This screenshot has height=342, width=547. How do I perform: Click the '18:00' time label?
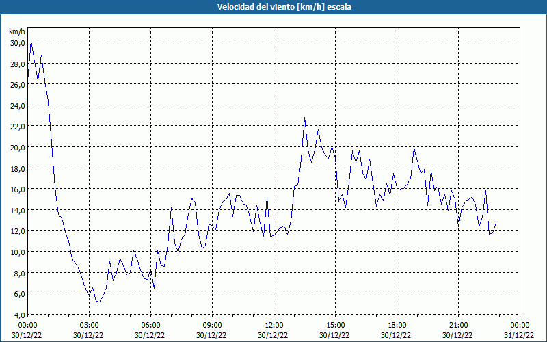click(397, 325)
